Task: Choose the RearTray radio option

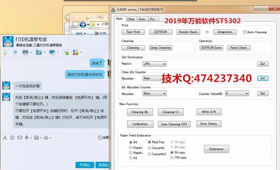Action: pos(149,142)
